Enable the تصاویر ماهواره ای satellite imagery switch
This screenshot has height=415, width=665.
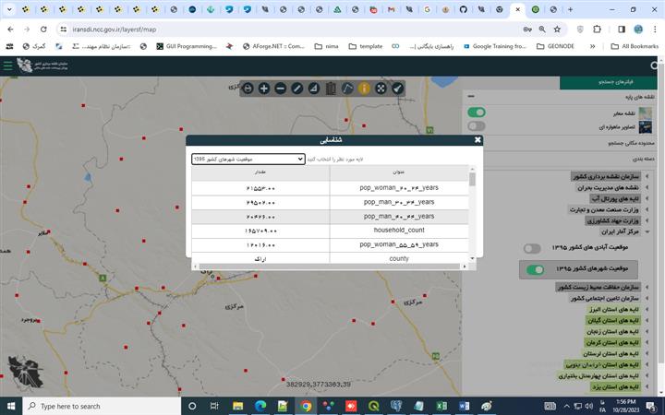coord(477,126)
